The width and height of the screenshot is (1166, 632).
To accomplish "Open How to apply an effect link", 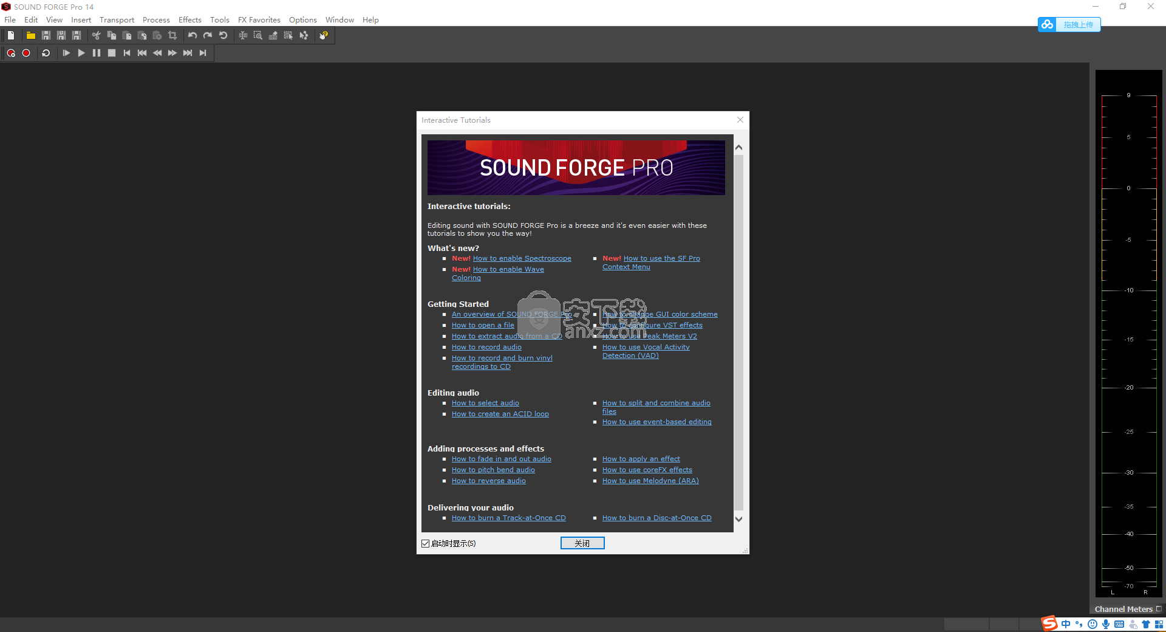I will point(641,459).
